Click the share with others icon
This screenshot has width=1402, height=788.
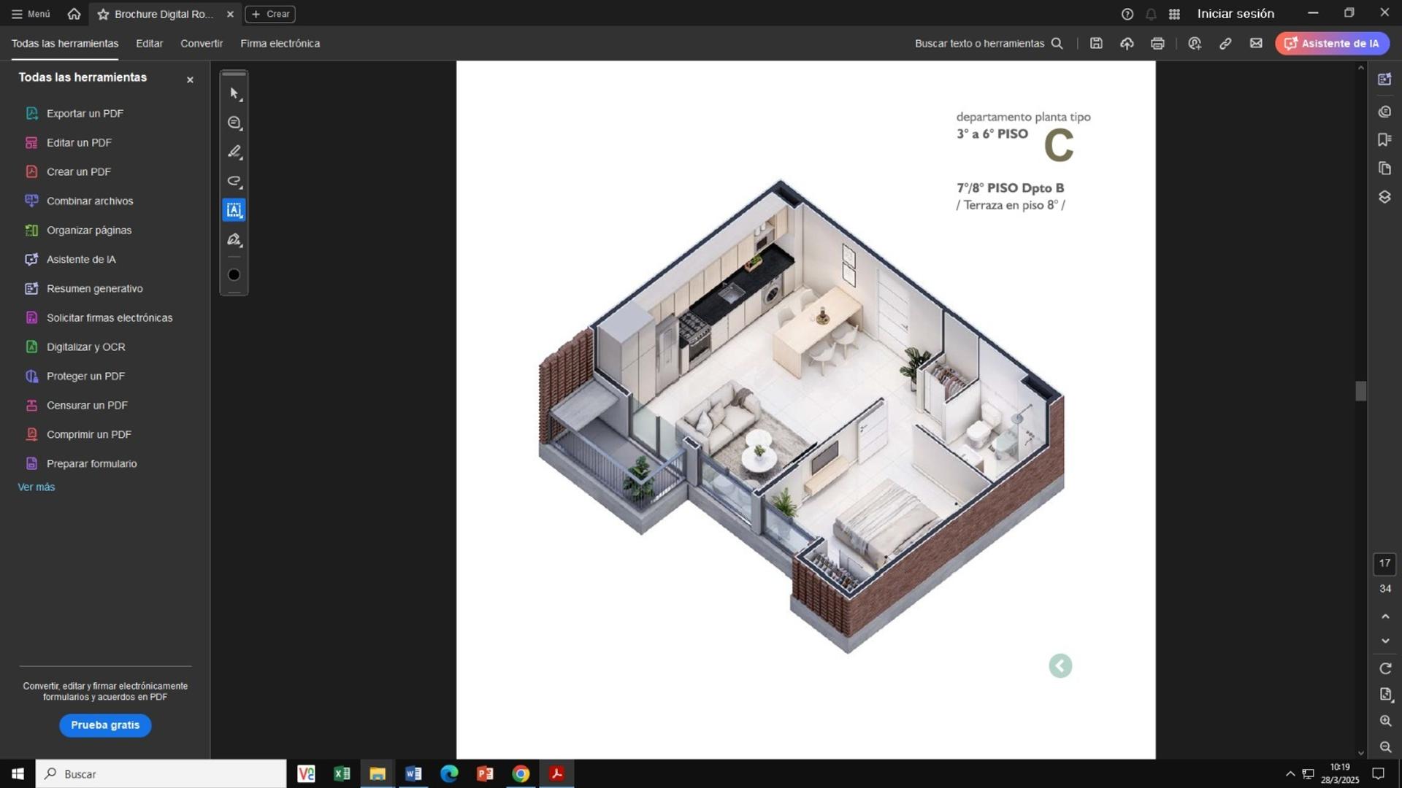click(1195, 43)
